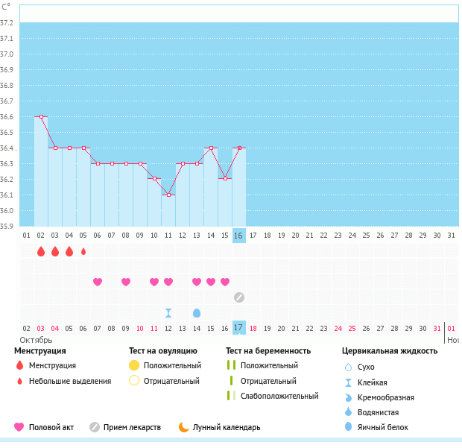Click the Яичный белок legend label
This screenshot has height=448, width=462.
(382, 427)
